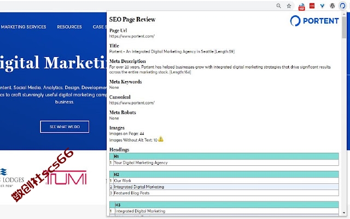Screen dimensions: 350x219
Task: Open the WordPress extension icon
Action: 332,6
